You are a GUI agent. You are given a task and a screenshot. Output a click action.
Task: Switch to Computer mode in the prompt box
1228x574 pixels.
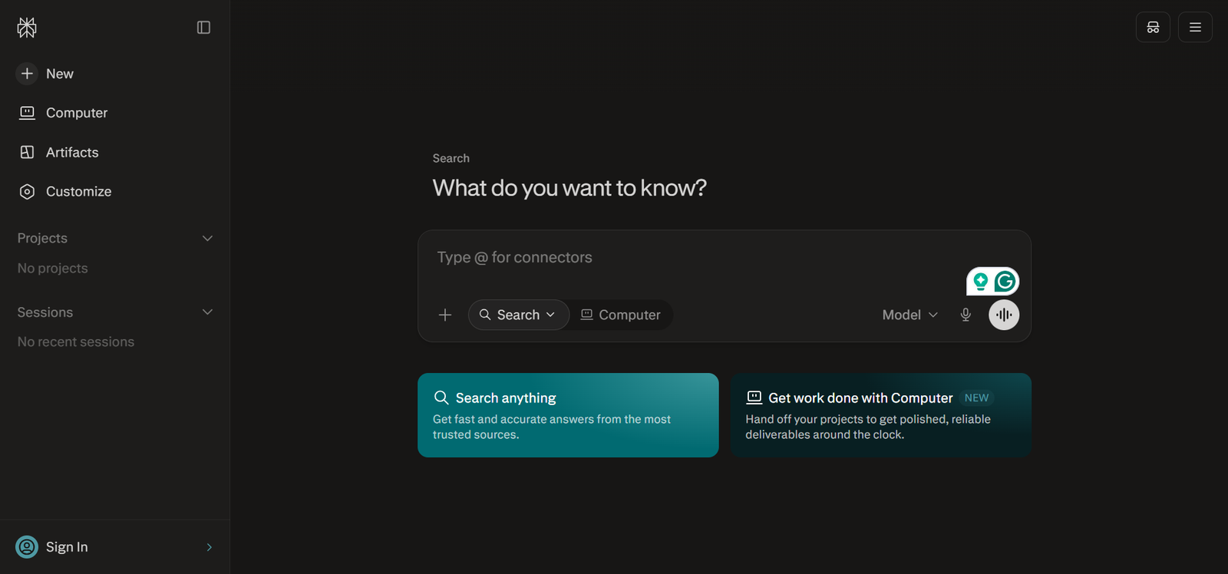click(x=621, y=315)
